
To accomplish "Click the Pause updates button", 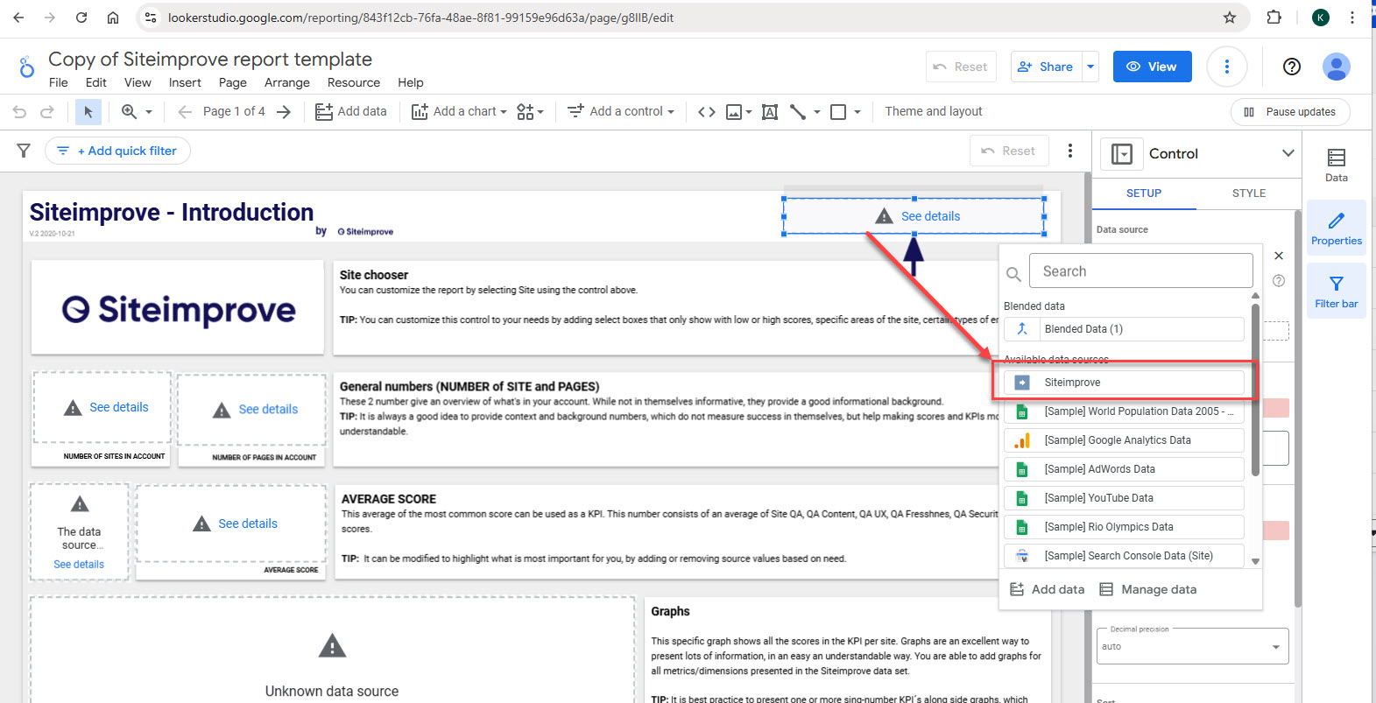I will [1290, 112].
